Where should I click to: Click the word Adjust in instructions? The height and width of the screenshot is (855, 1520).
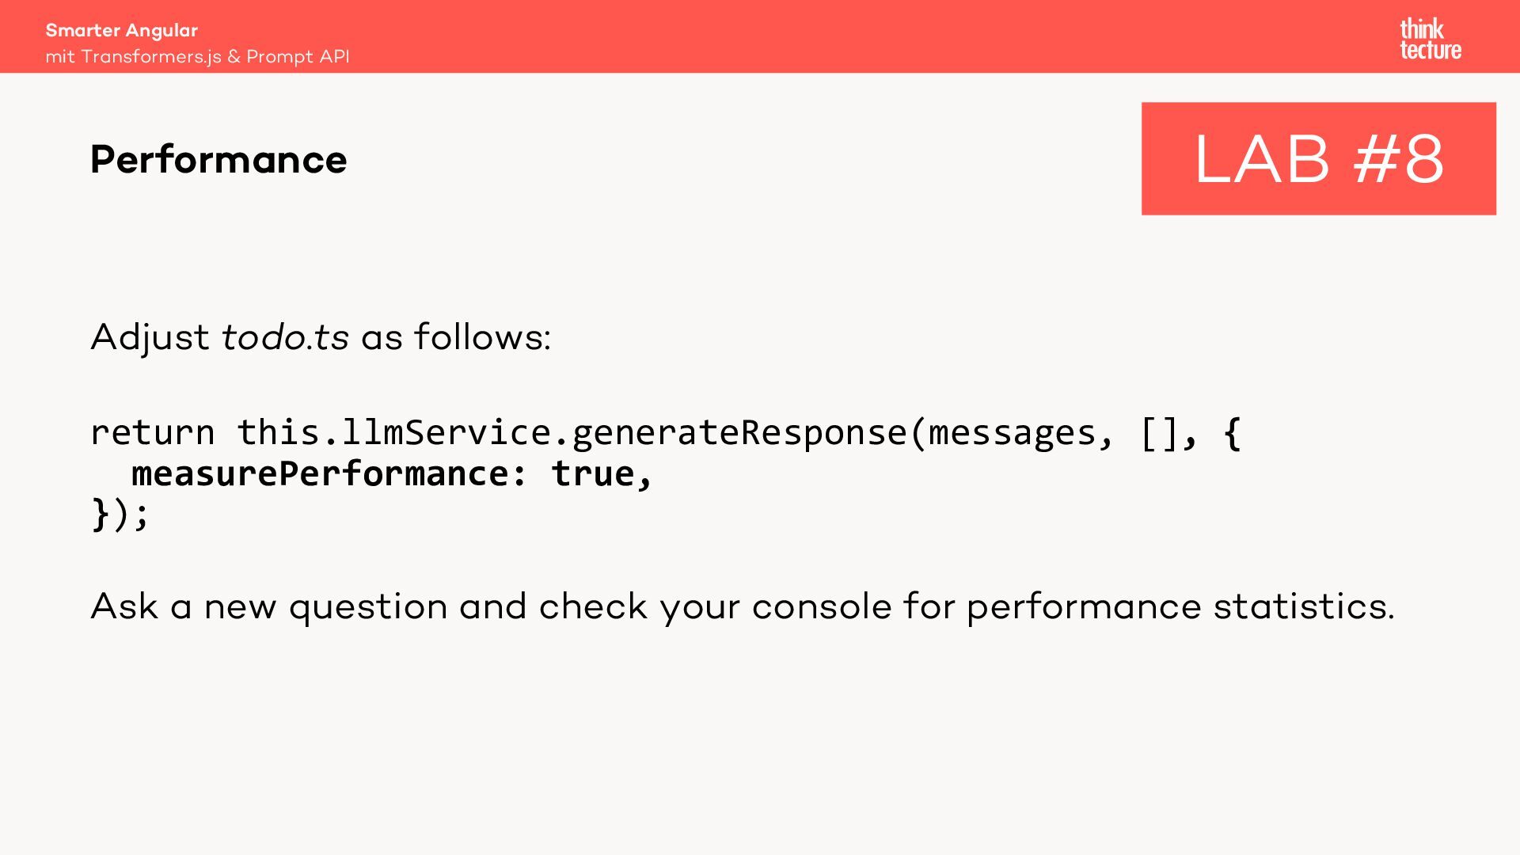pyautogui.click(x=150, y=337)
